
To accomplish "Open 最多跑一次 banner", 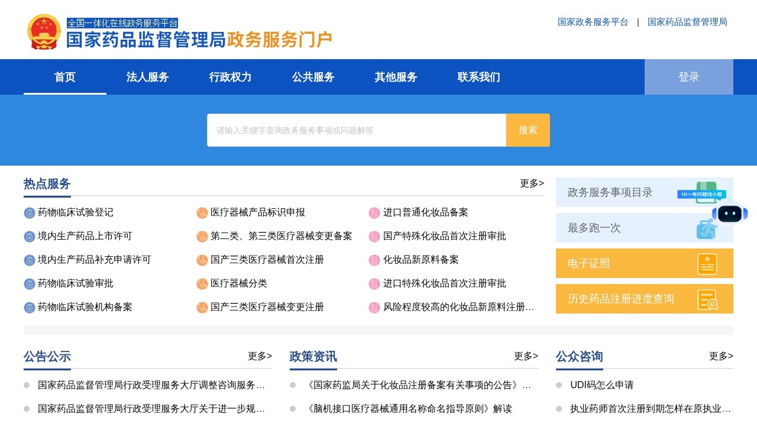I will (645, 228).
